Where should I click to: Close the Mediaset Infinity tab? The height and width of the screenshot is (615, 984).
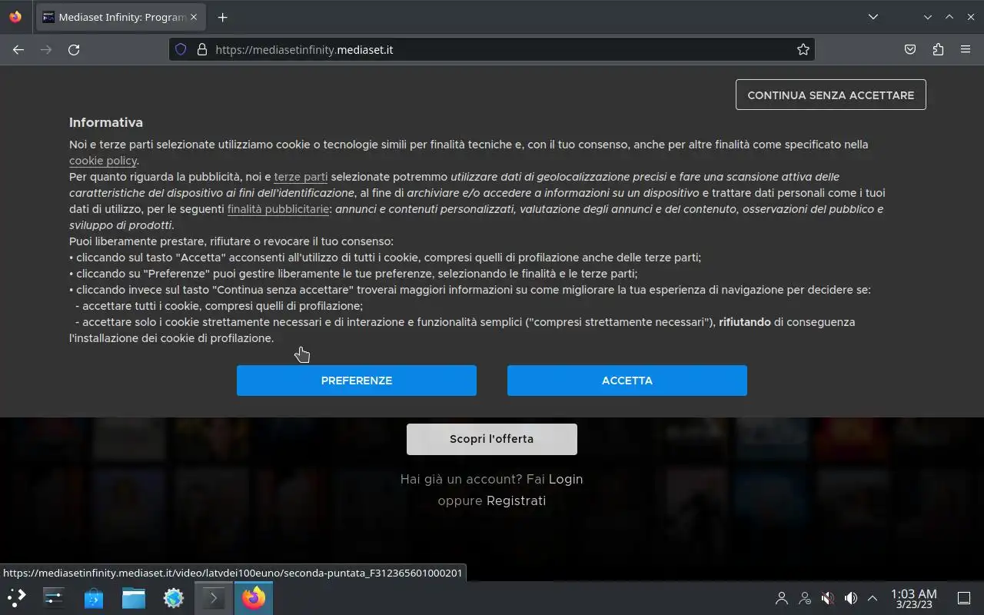194,17
